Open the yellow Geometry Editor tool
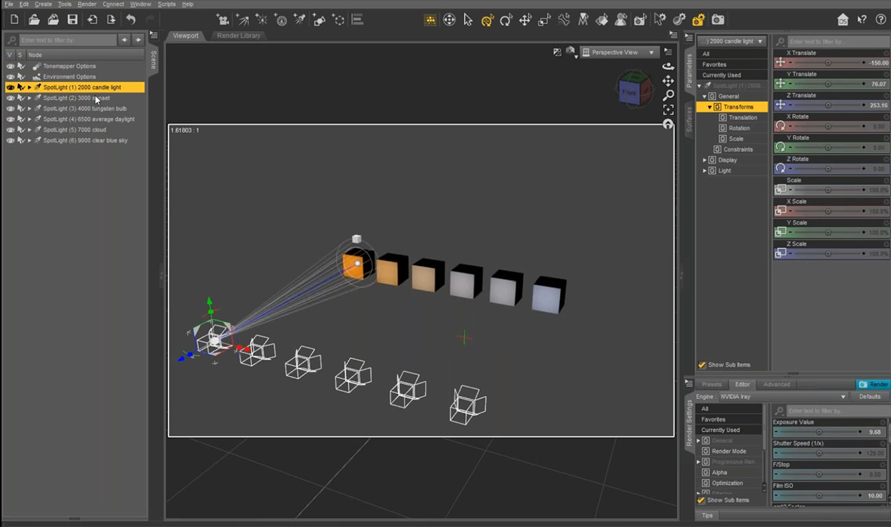This screenshot has width=891, height=527. click(x=698, y=21)
